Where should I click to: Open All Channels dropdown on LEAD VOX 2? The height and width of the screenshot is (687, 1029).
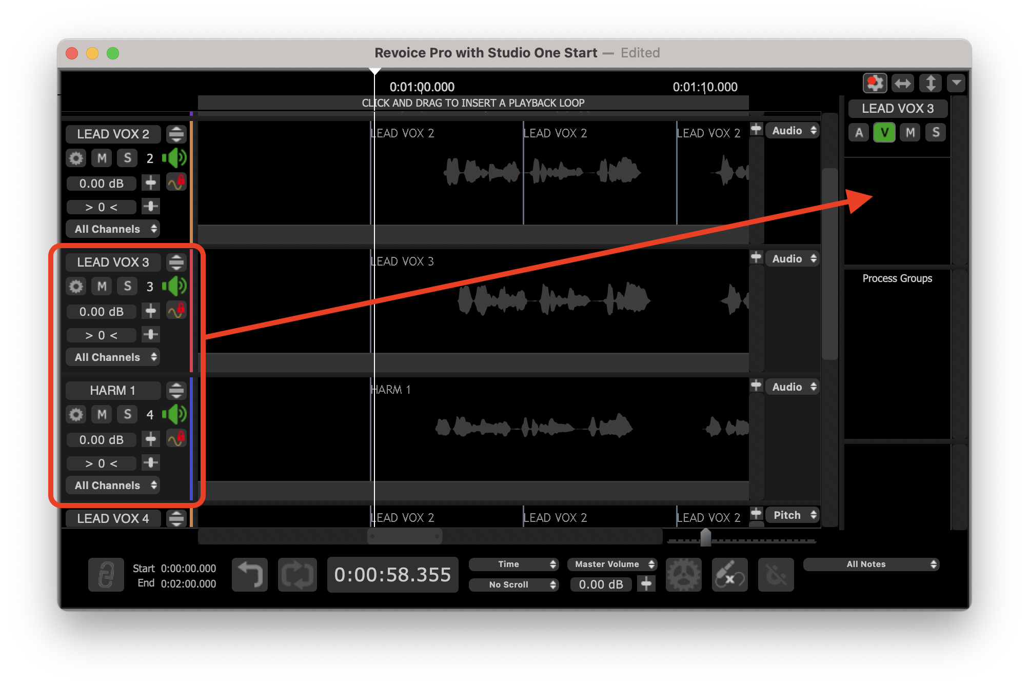click(113, 229)
